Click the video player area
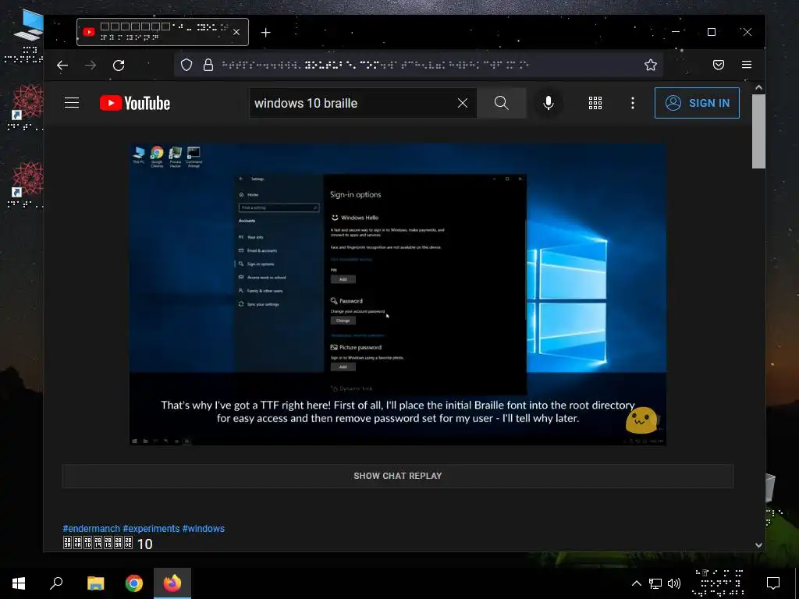This screenshot has height=599, width=799. click(397, 294)
